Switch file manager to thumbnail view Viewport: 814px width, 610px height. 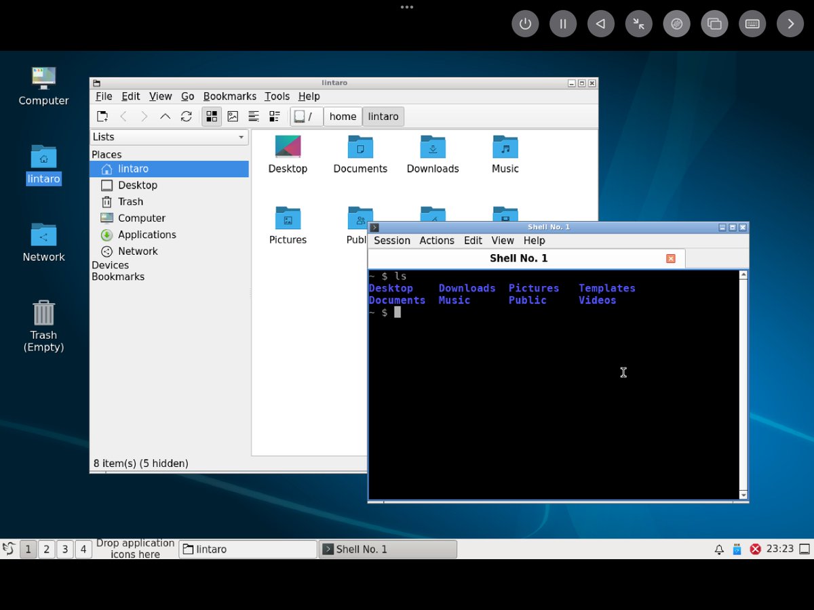(233, 117)
